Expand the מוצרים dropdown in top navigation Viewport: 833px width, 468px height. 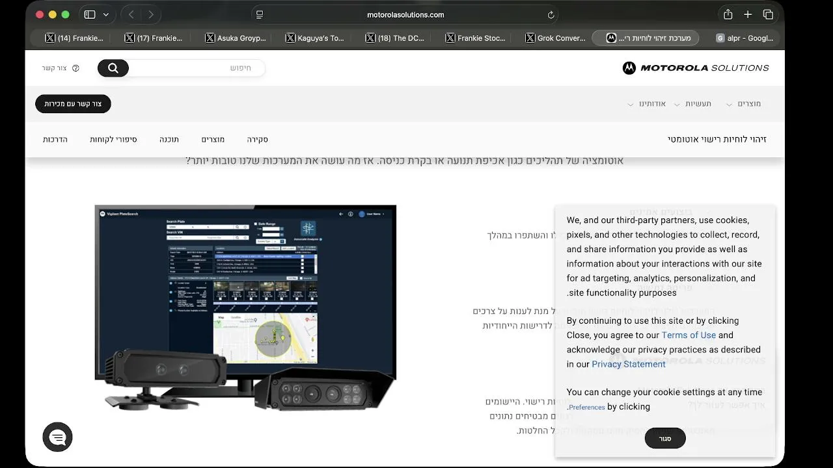744,104
